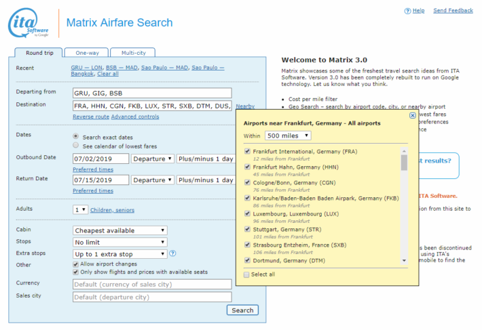Uncheck Luxembourg (LUX) airport

pyautogui.click(x=247, y=213)
